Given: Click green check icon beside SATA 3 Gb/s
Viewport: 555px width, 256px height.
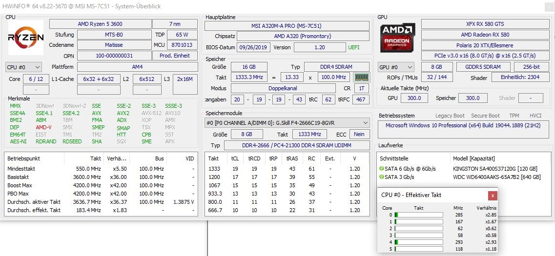Looking at the screenshot, I should [382, 177].
